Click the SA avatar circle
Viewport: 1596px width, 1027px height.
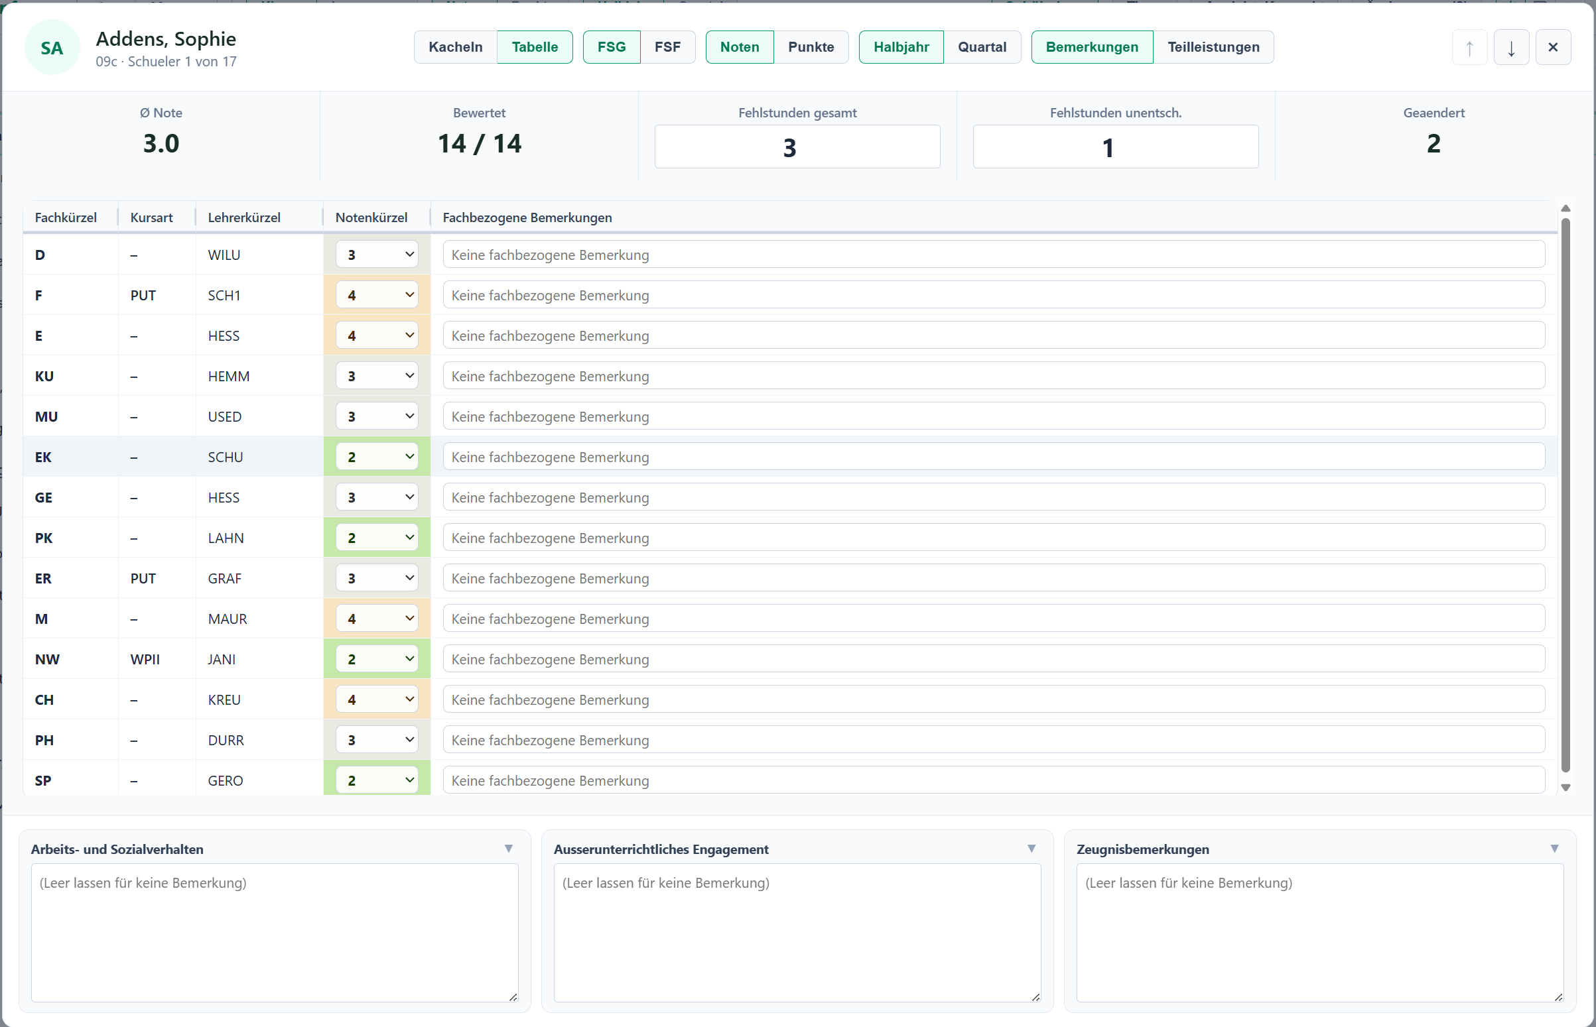pos(52,47)
